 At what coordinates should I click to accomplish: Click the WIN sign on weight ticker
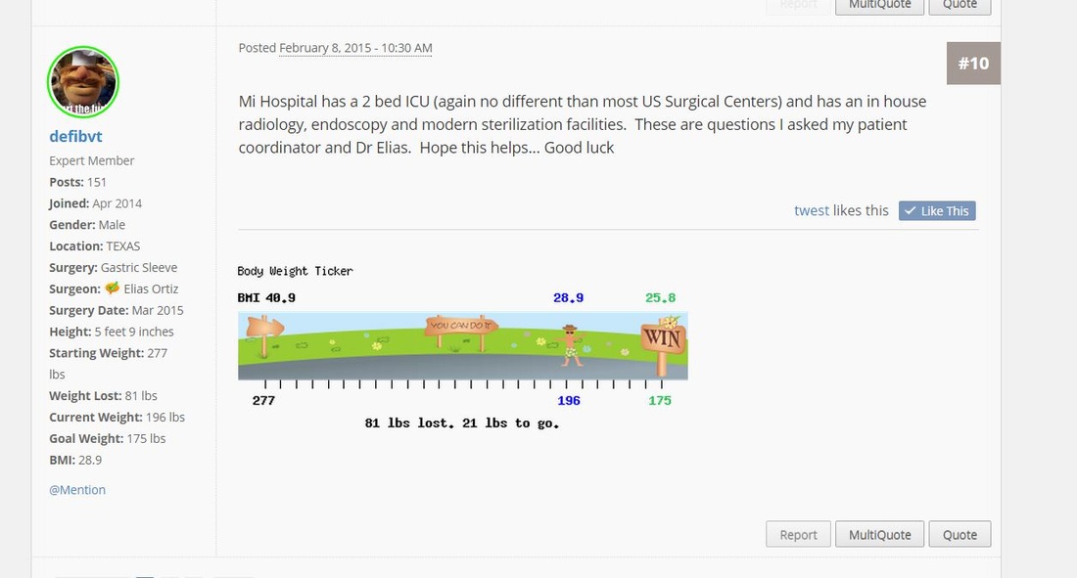click(x=662, y=338)
